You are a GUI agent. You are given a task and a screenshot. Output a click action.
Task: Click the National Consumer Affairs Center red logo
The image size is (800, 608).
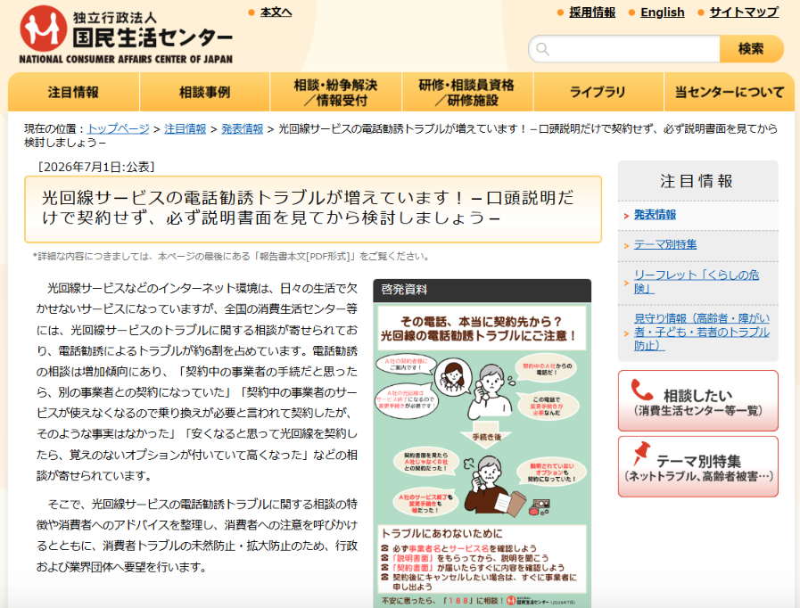(x=44, y=29)
